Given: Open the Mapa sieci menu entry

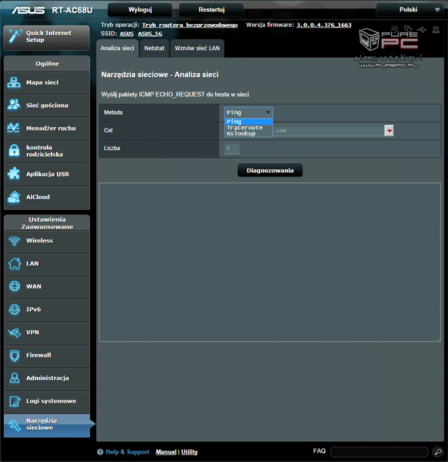Looking at the screenshot, I should [47, 82].
